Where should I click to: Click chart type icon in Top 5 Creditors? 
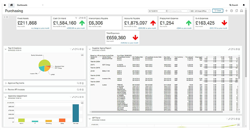(82, 55)
